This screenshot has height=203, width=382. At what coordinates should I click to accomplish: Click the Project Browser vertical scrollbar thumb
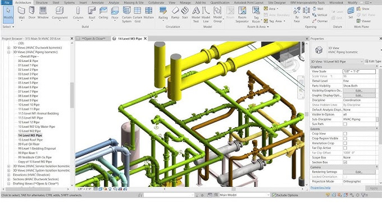point(72,95)
